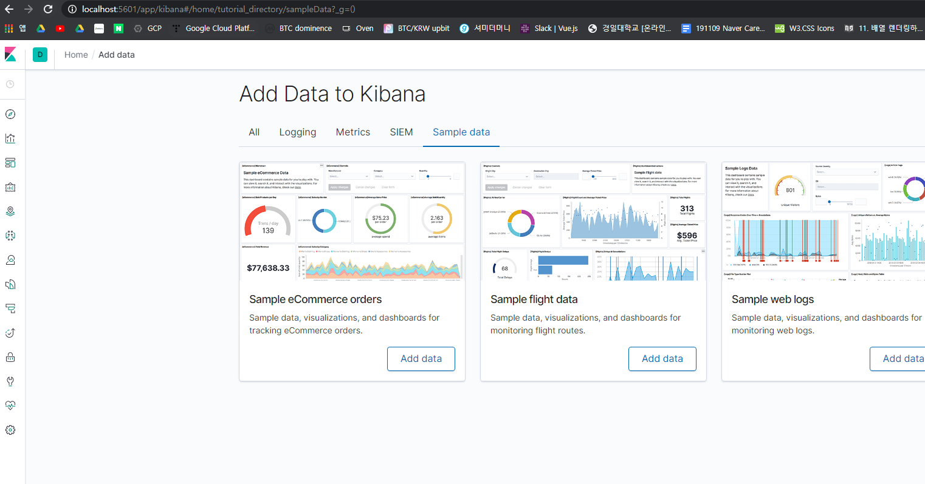The width and height of the screenshot is (925, 484).
Task: Switch to the SIEM tab
Action: pyautogui.click(x=401, y=132)
